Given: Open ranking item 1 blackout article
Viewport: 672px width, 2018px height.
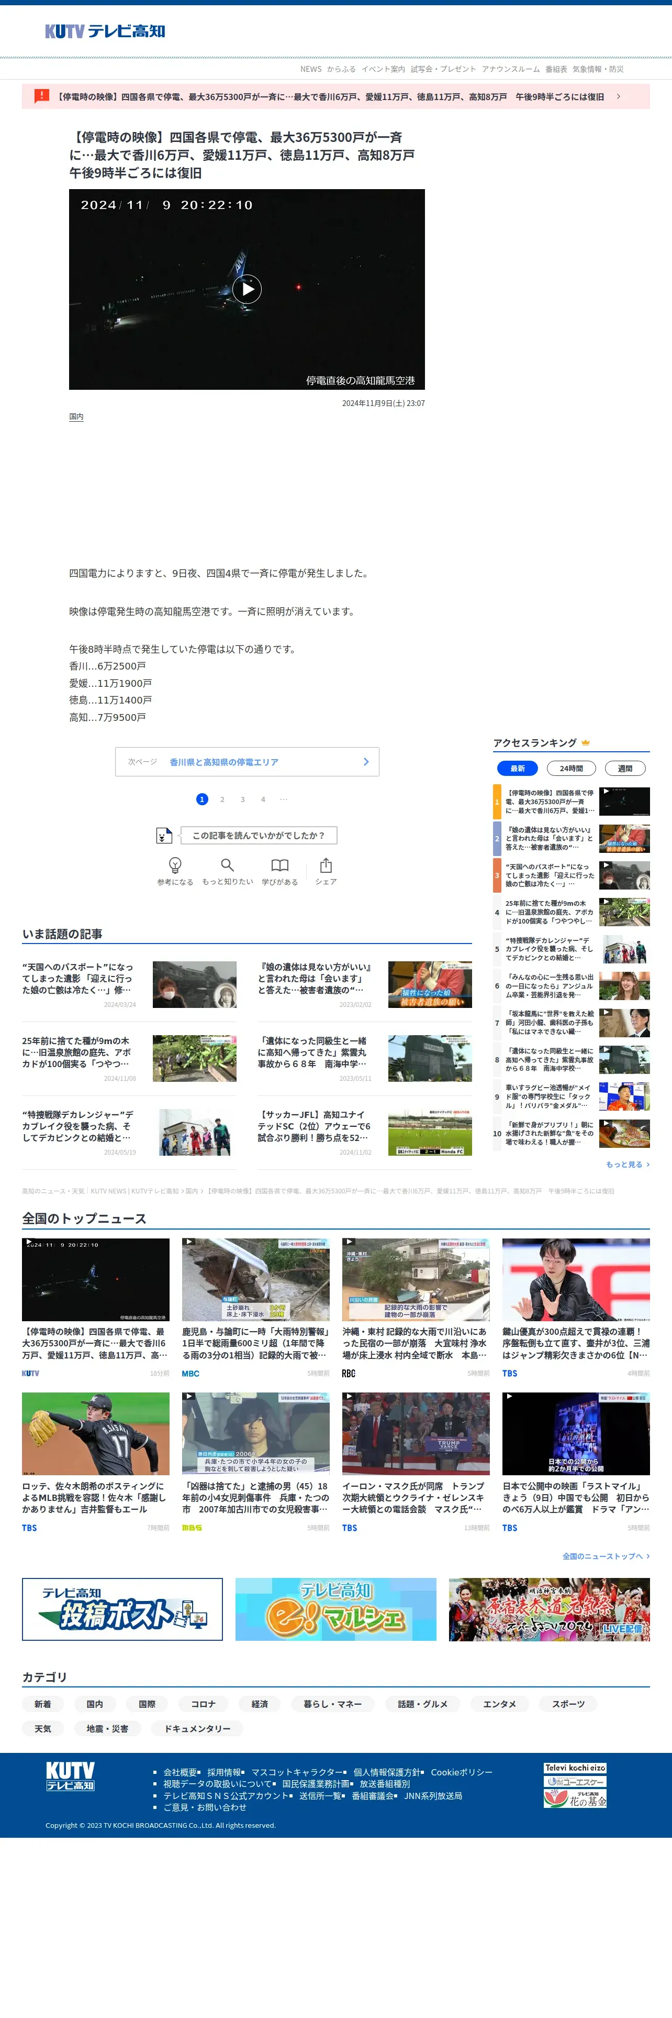Looking at the screenshot, I should tap(571, 802).
